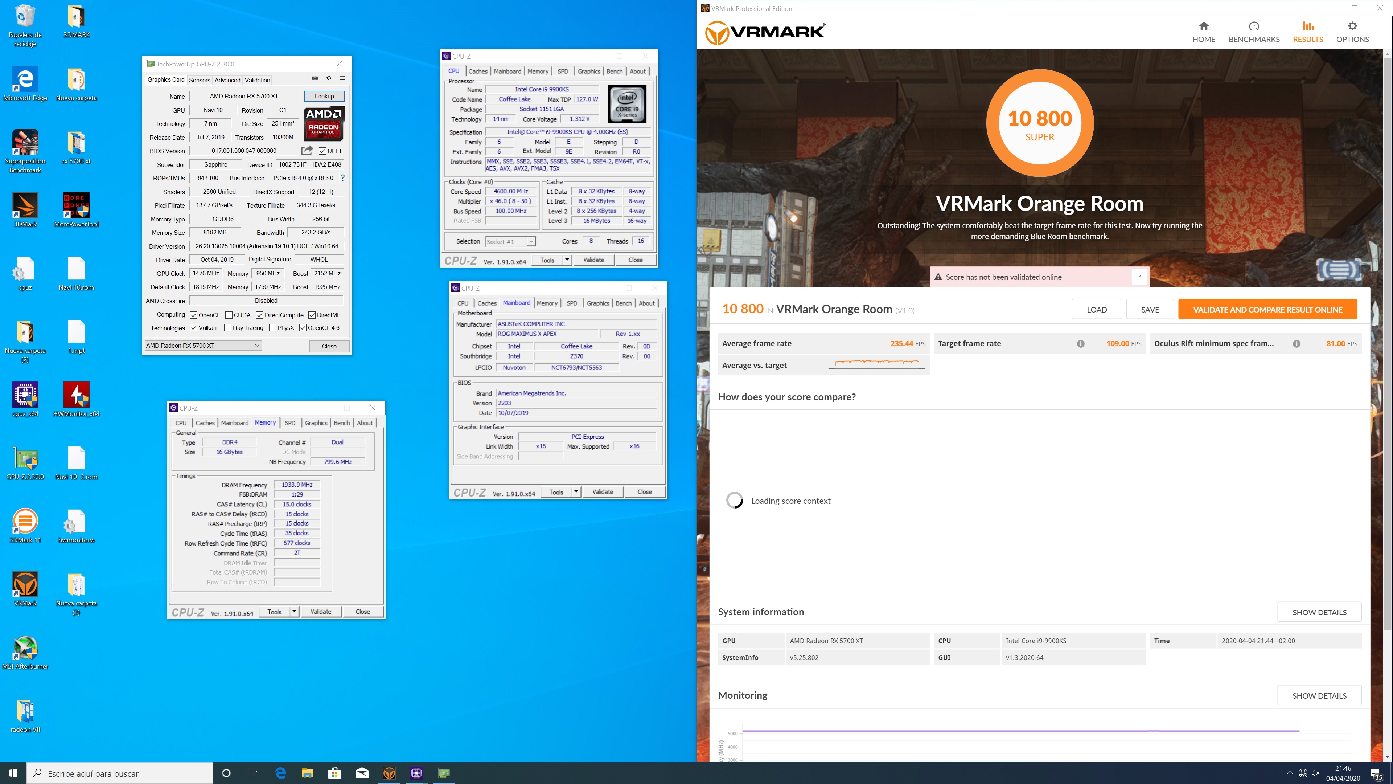Open the RESULTS tab in VRMark
Screen dimensions: 1393x784
[x=1307, y=32]
